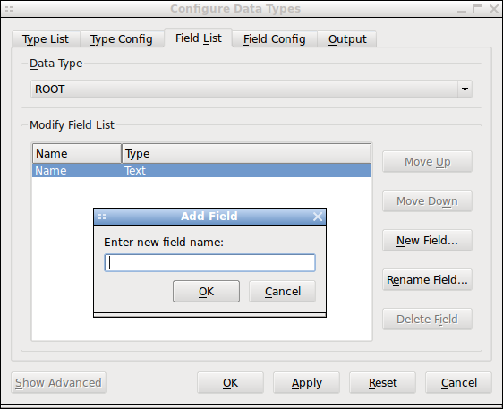Image resolution: width=503 pixels, height=409 pixels.
Task: Click the New Field... button
Action: pos(427,241)
